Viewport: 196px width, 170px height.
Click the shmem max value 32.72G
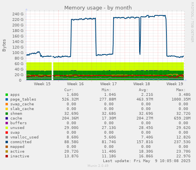pyautogui.click(x=183, y=114)
